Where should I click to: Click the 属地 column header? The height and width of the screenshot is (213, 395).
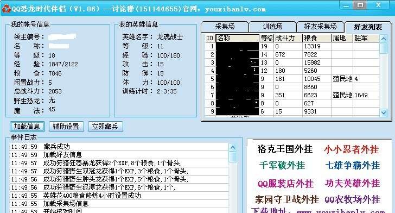342,38
